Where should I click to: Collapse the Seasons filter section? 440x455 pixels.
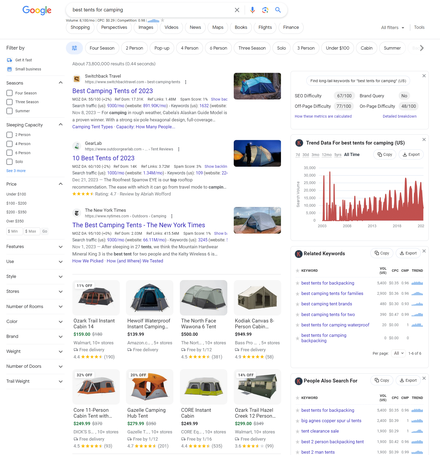pyautogui.click(x=61, y=83)
